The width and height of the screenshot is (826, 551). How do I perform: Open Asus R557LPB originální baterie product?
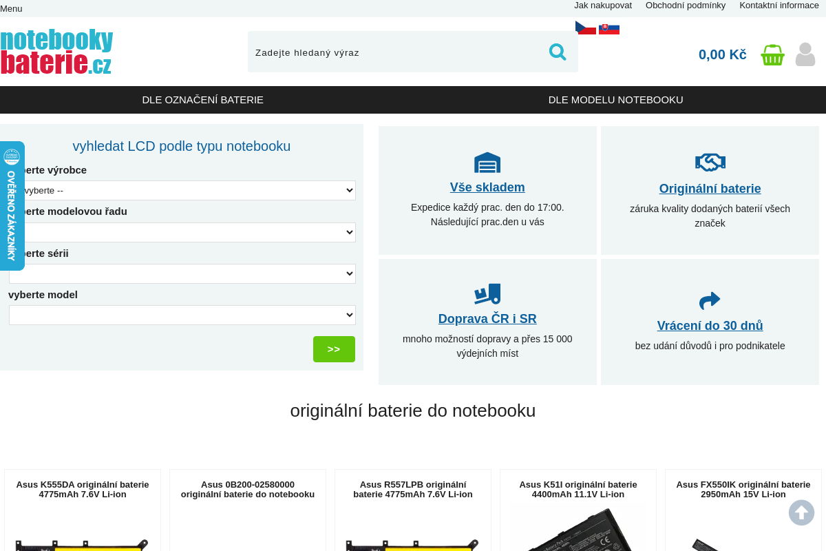(413, 489)
